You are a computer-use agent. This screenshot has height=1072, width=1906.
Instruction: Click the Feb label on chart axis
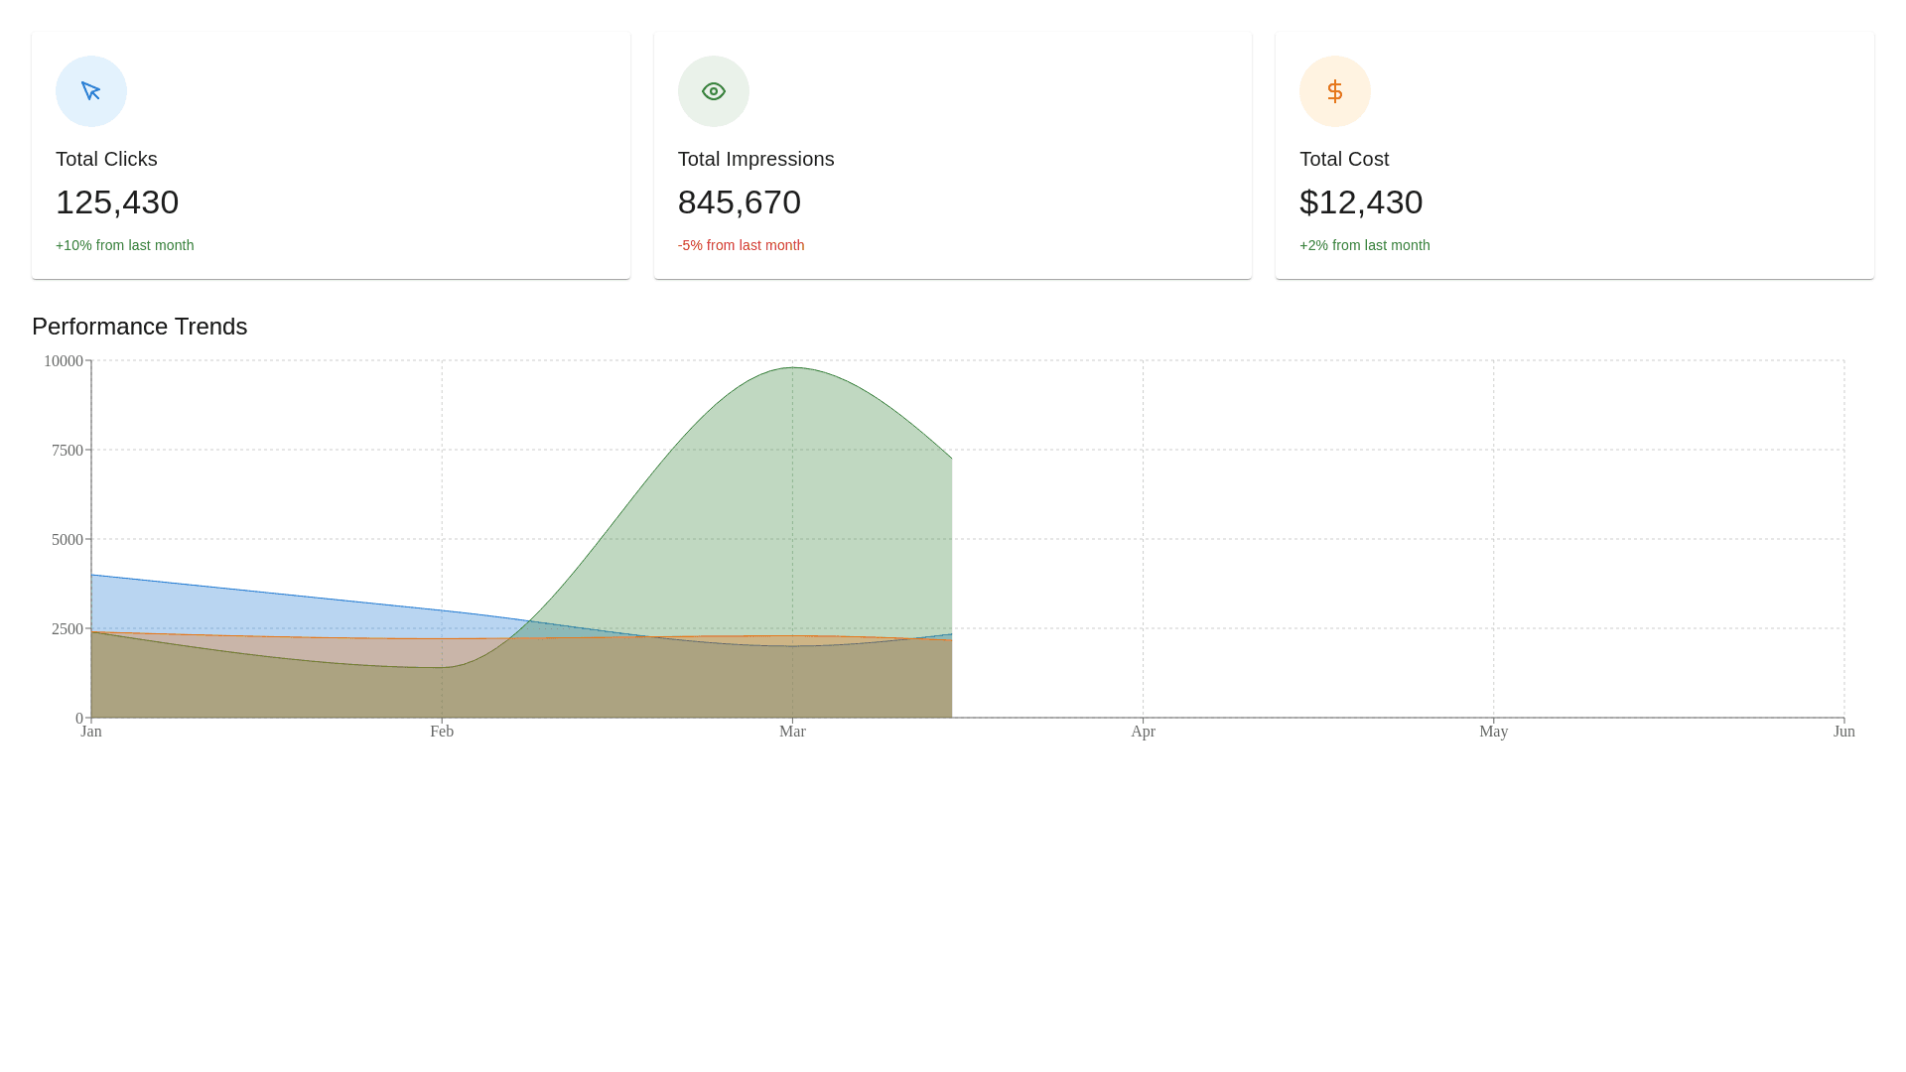click(442, 732)
